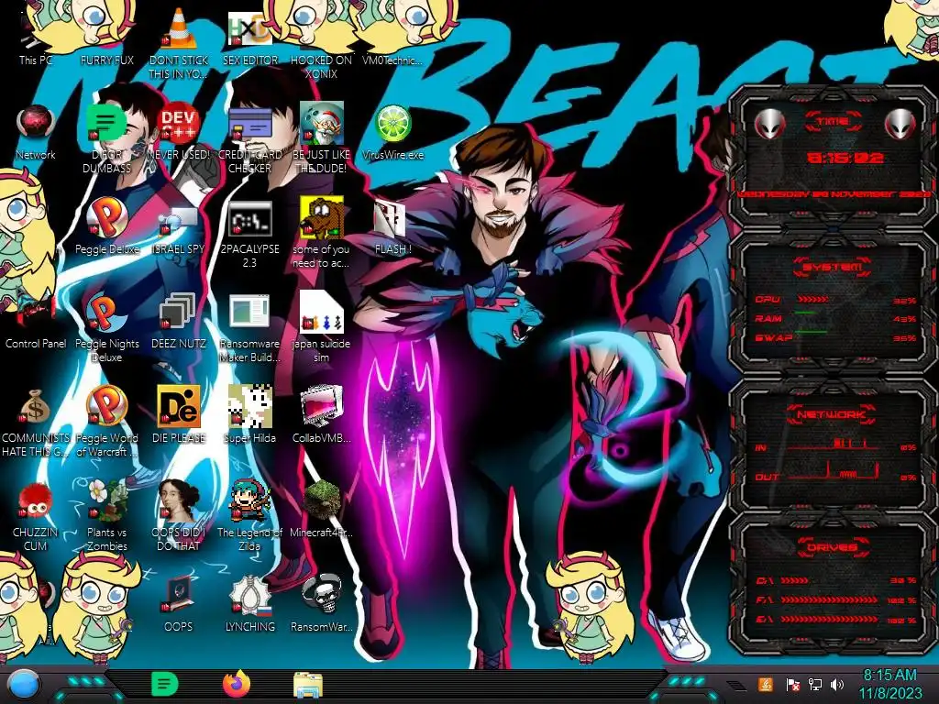Screen dimensions: 939x704
Task: Open the Start orb menu
Action: [x=24, y=685]
